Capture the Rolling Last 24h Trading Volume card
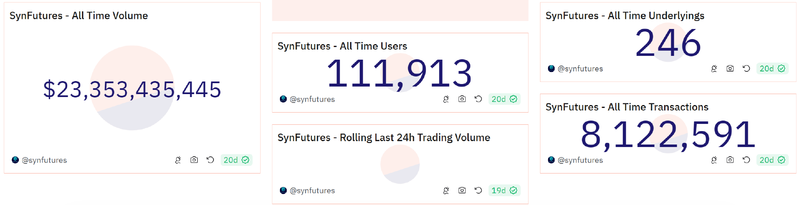 (462, 190)
